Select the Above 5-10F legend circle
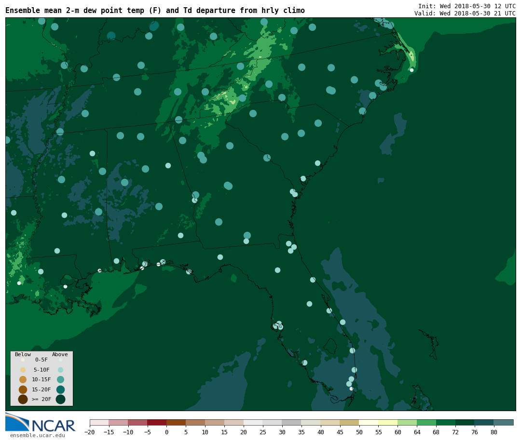 [x=60, y=370]
